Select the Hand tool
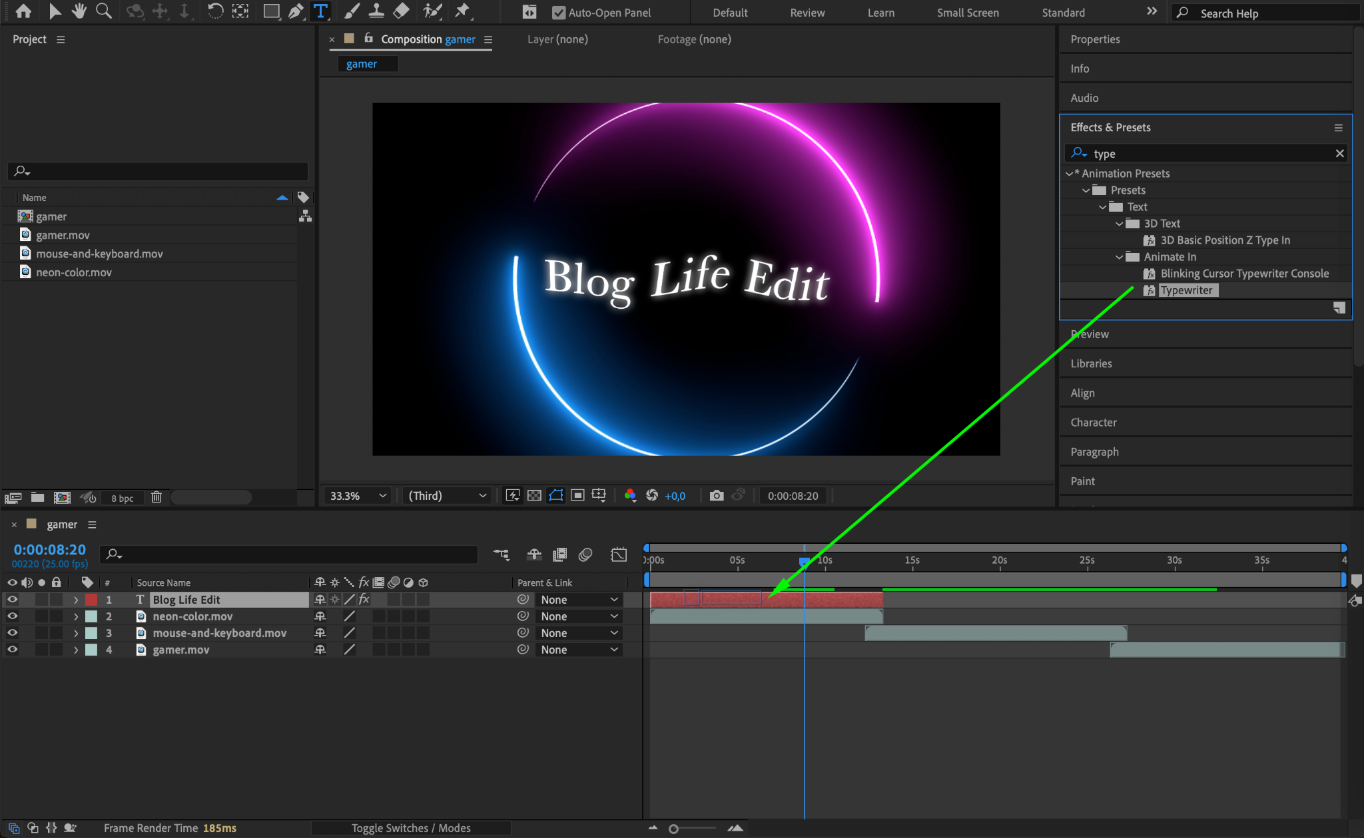The image size is (1364, 838). point(79,11)
